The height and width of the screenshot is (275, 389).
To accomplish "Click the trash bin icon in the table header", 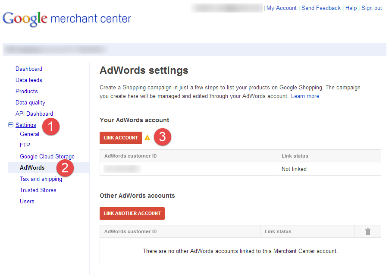I will click(368, 231).
